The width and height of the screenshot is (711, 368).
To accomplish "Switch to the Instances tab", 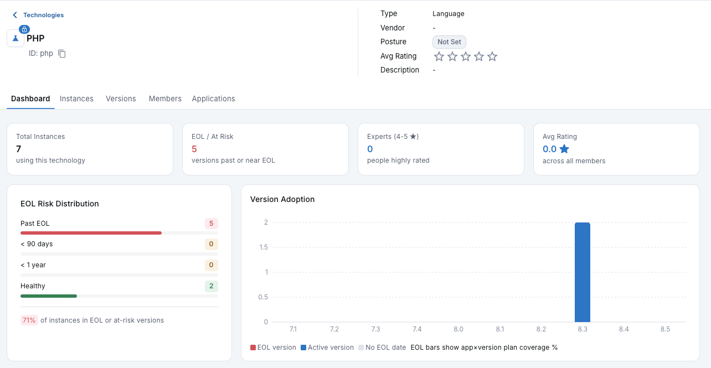I will pyautogui.click(x=76, y=99).
